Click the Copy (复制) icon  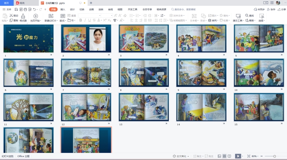click(11, 20)
